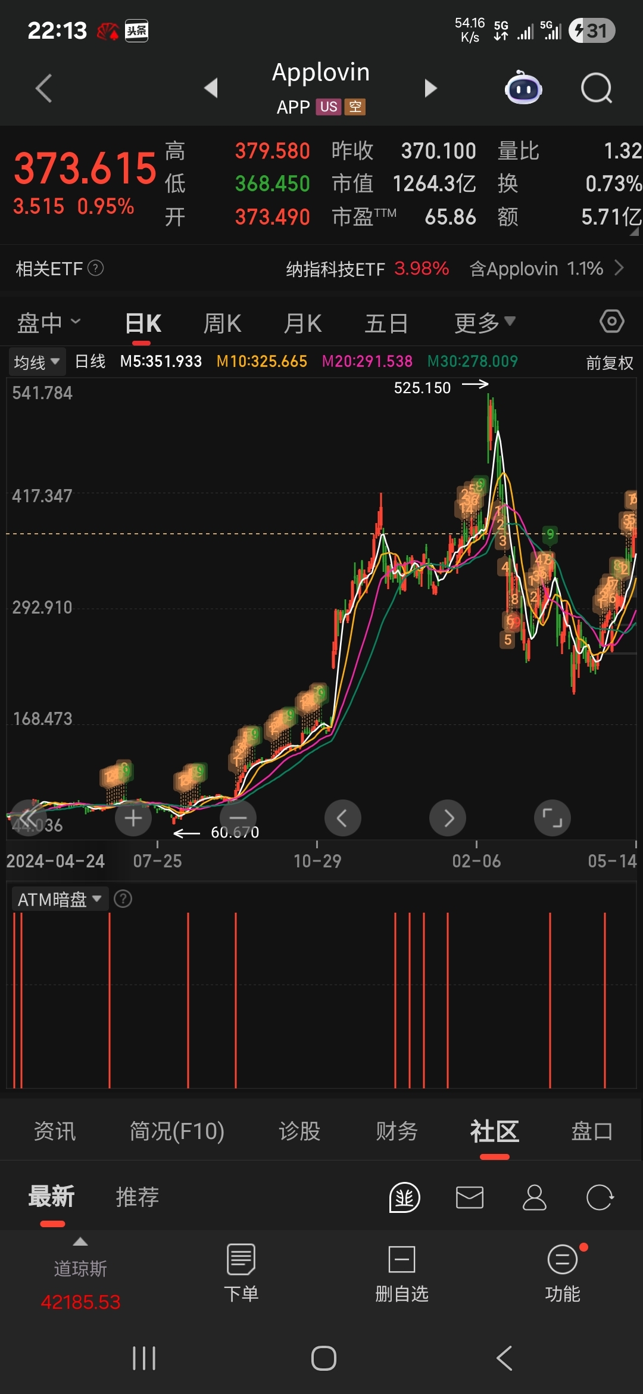
Task: Tap the 头条 status bar notification icon
Action: (136, 30)
